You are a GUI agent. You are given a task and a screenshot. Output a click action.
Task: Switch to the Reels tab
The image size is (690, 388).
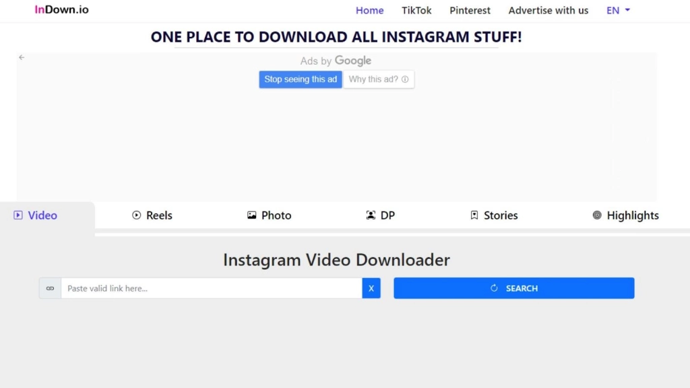pyautogui.click(x=152, y=215)
